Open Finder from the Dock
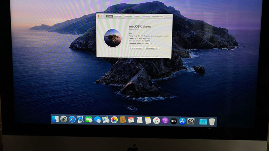 tap(55, 119)
